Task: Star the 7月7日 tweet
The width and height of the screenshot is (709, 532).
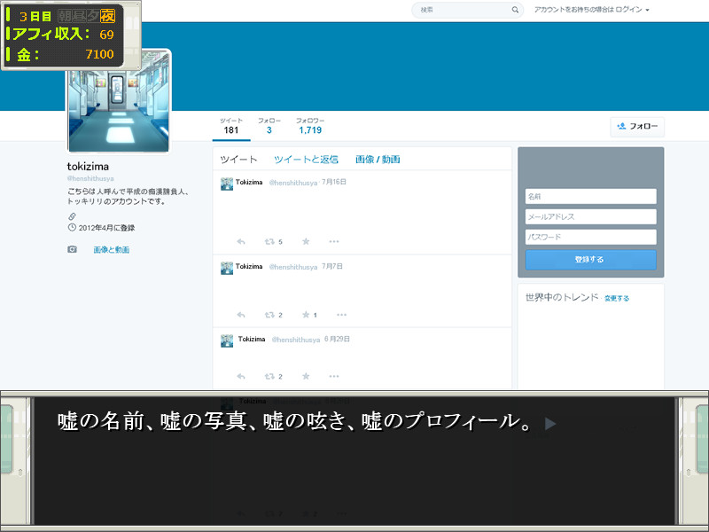Action: coord(306,315)
